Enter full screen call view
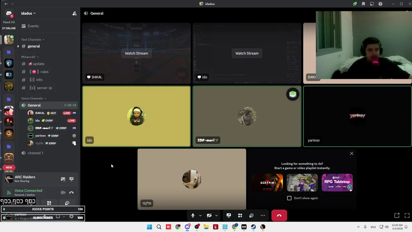 [407, 216]
